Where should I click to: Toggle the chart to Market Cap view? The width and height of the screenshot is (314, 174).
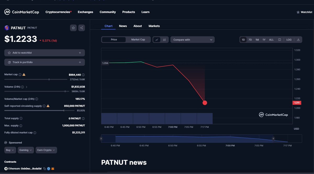coord(138,40)
